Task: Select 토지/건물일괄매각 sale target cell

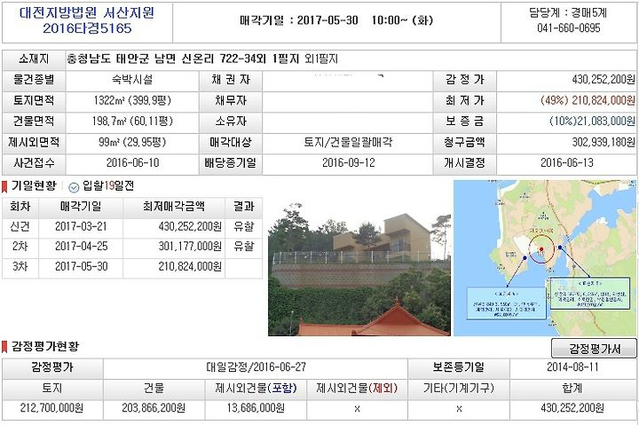Action: 348,142
